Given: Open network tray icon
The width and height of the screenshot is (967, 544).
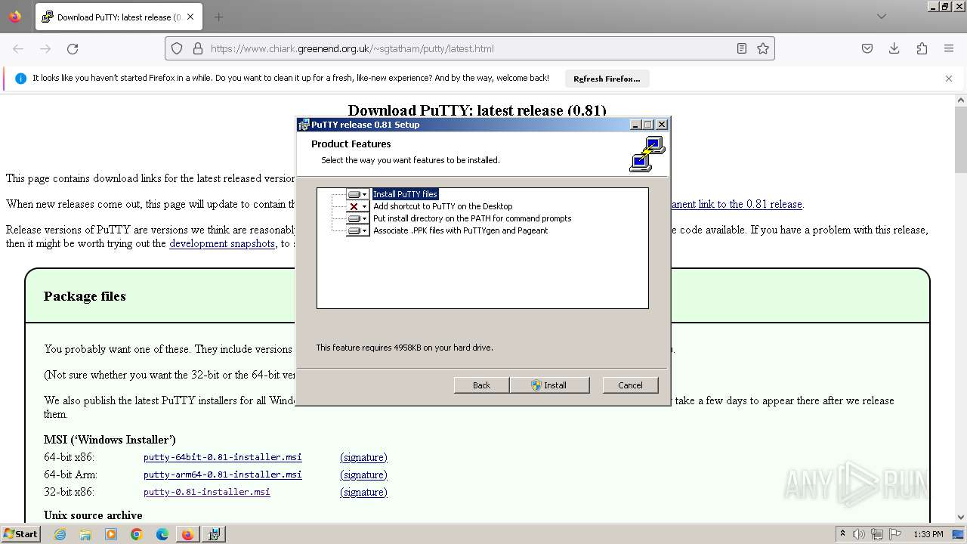Looking at the screenshot, I should (877, 534).
